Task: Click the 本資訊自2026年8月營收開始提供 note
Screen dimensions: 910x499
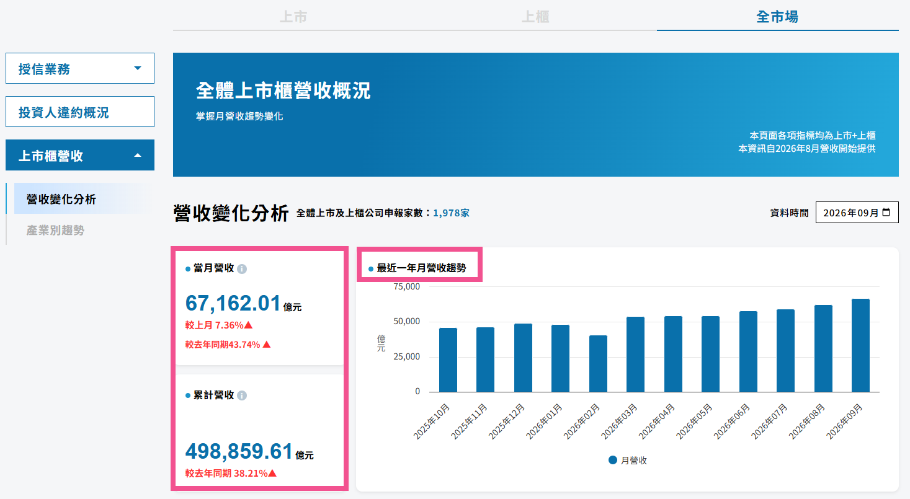Action: pos(807,149)
